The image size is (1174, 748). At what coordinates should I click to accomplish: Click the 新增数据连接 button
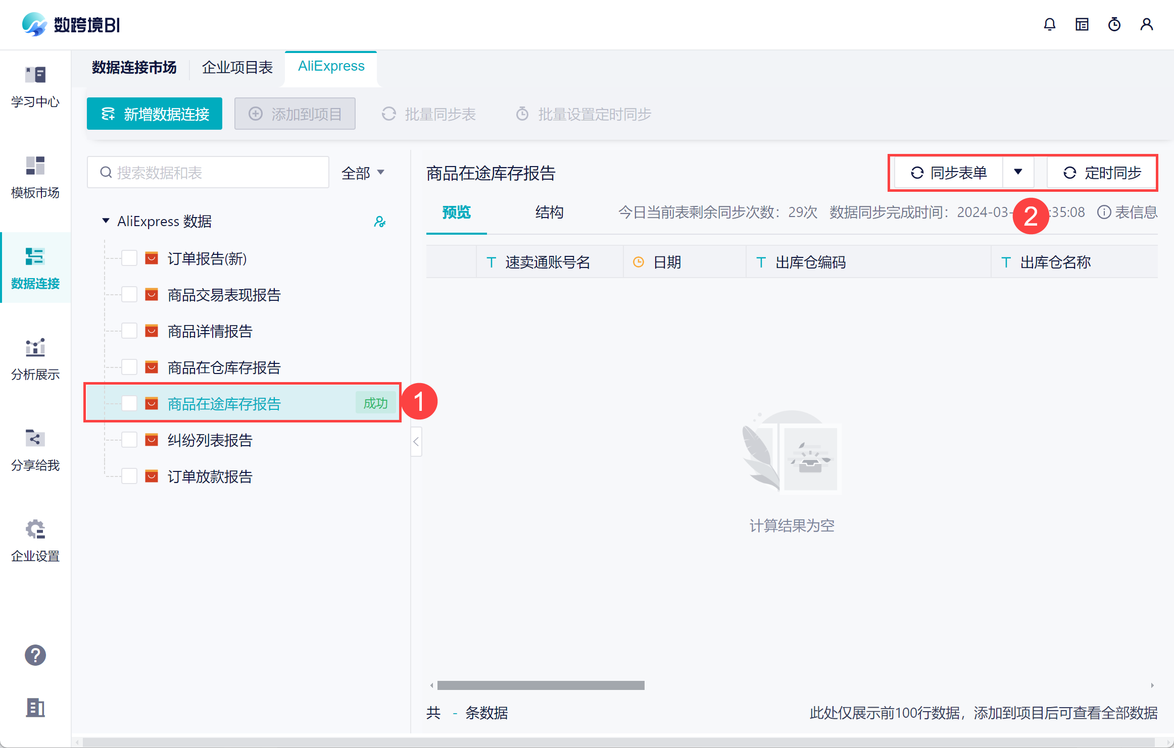point(155,114)
